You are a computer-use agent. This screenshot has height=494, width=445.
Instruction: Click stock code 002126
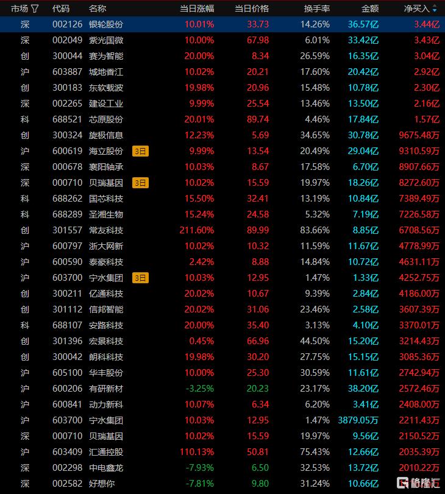pos(67,24)
